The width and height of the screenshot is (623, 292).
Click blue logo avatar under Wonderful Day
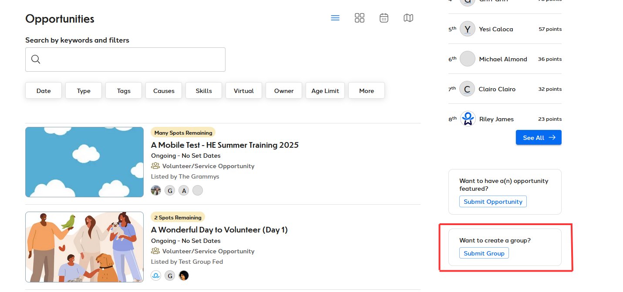tap(156, 275)
